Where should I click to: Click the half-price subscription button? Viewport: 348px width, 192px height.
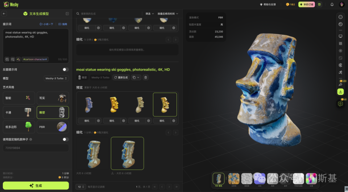(307, 4)
